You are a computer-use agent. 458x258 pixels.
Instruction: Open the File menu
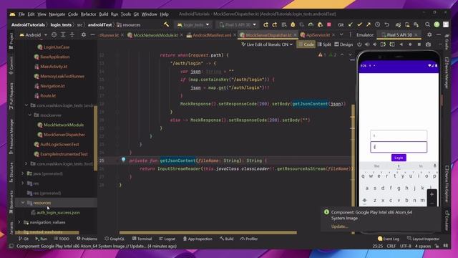(21, 14)
